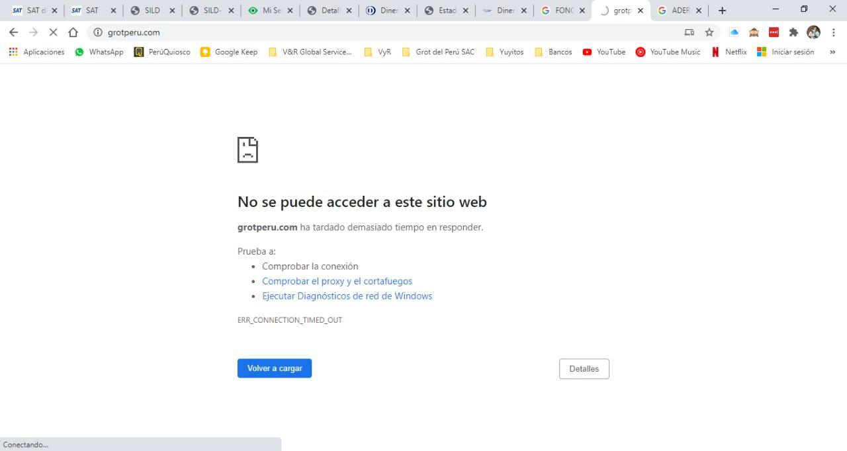Click the address bar showing grotperu.com
This screenshot has height=451, width=847.
coord(384,32)
